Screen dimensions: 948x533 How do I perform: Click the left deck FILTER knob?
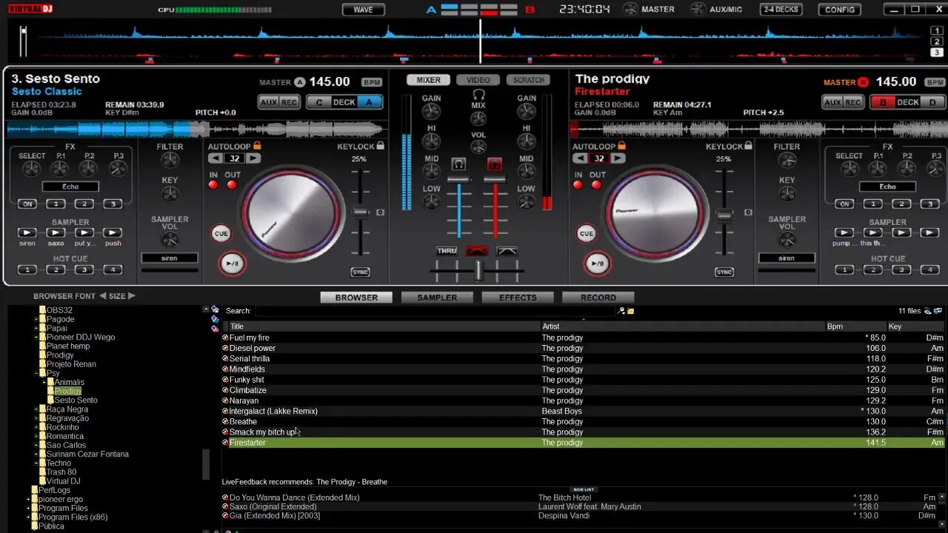(170, 161)
